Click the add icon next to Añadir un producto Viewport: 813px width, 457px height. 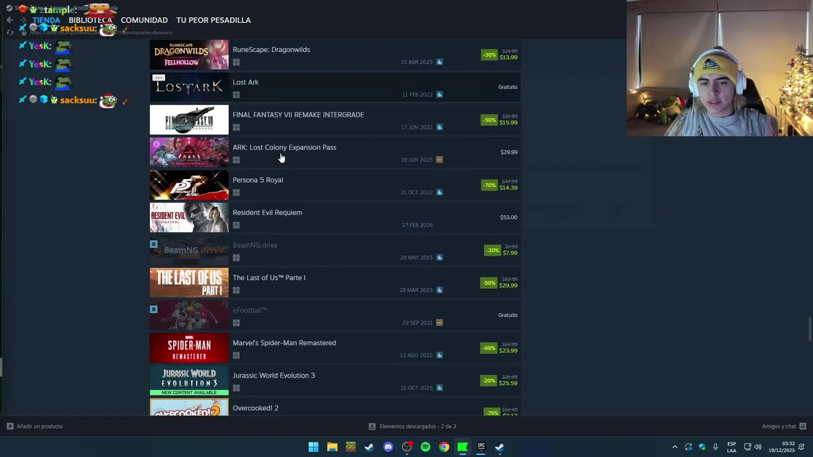[x=10, y=427]
